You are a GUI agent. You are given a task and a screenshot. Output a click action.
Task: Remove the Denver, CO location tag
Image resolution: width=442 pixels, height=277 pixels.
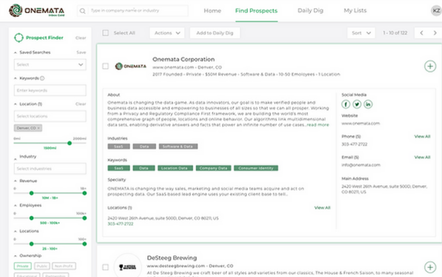coord(39,128)
